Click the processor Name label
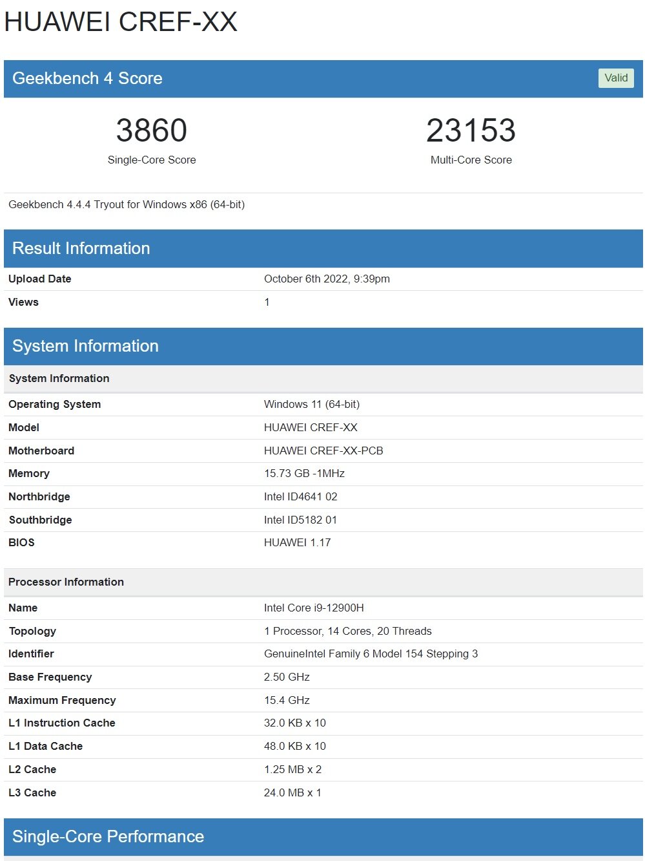 coord(23,608)
